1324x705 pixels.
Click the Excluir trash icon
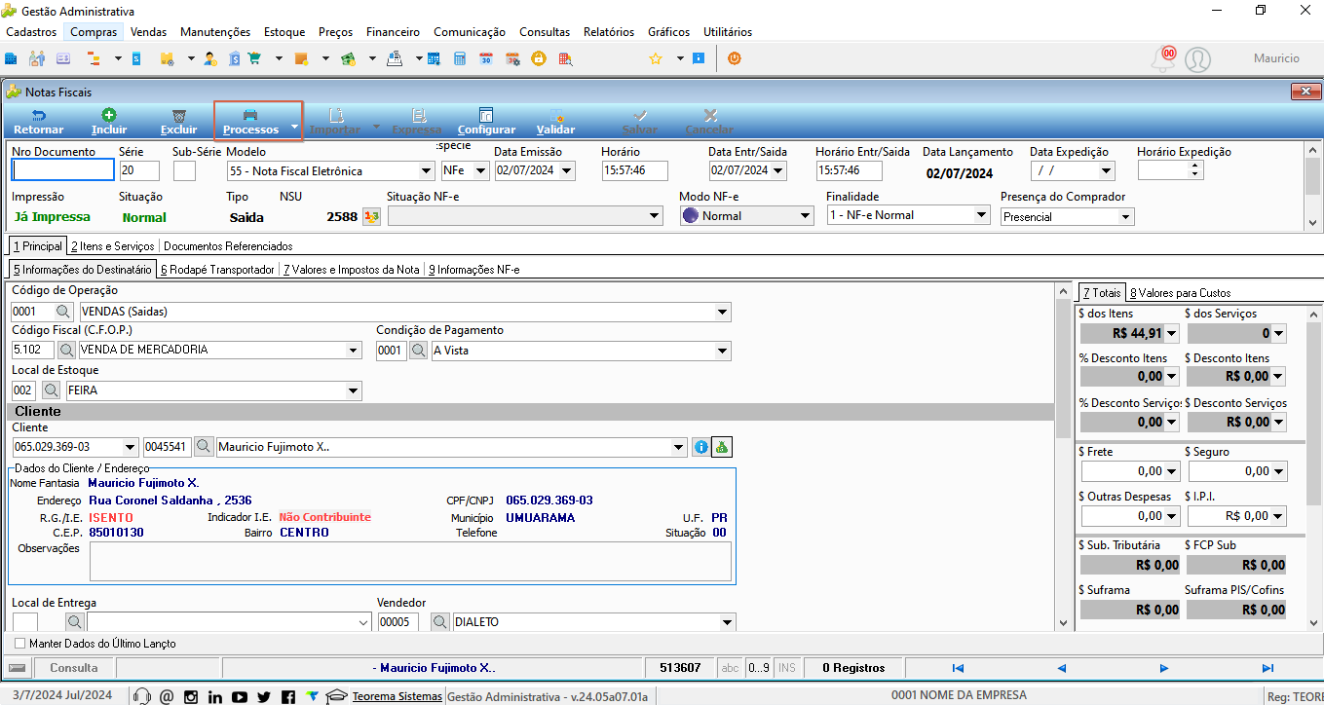point(178,115)
